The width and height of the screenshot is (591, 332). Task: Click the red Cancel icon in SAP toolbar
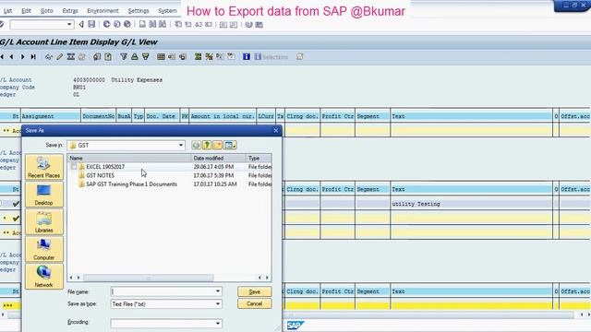[x=127, y=25]
